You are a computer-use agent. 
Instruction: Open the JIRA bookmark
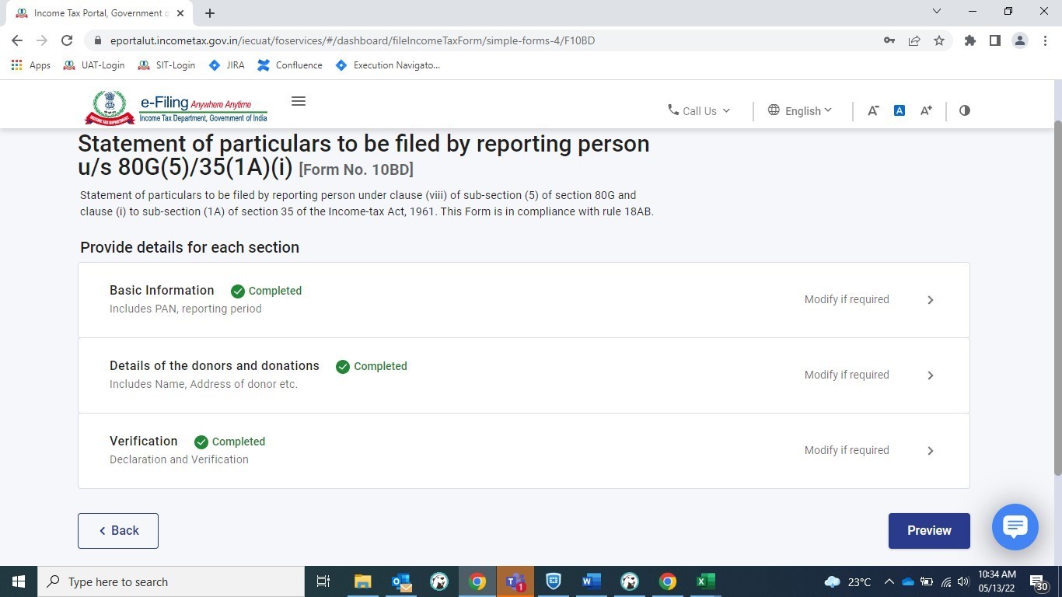pyautogui.click(x=226, y=65)
